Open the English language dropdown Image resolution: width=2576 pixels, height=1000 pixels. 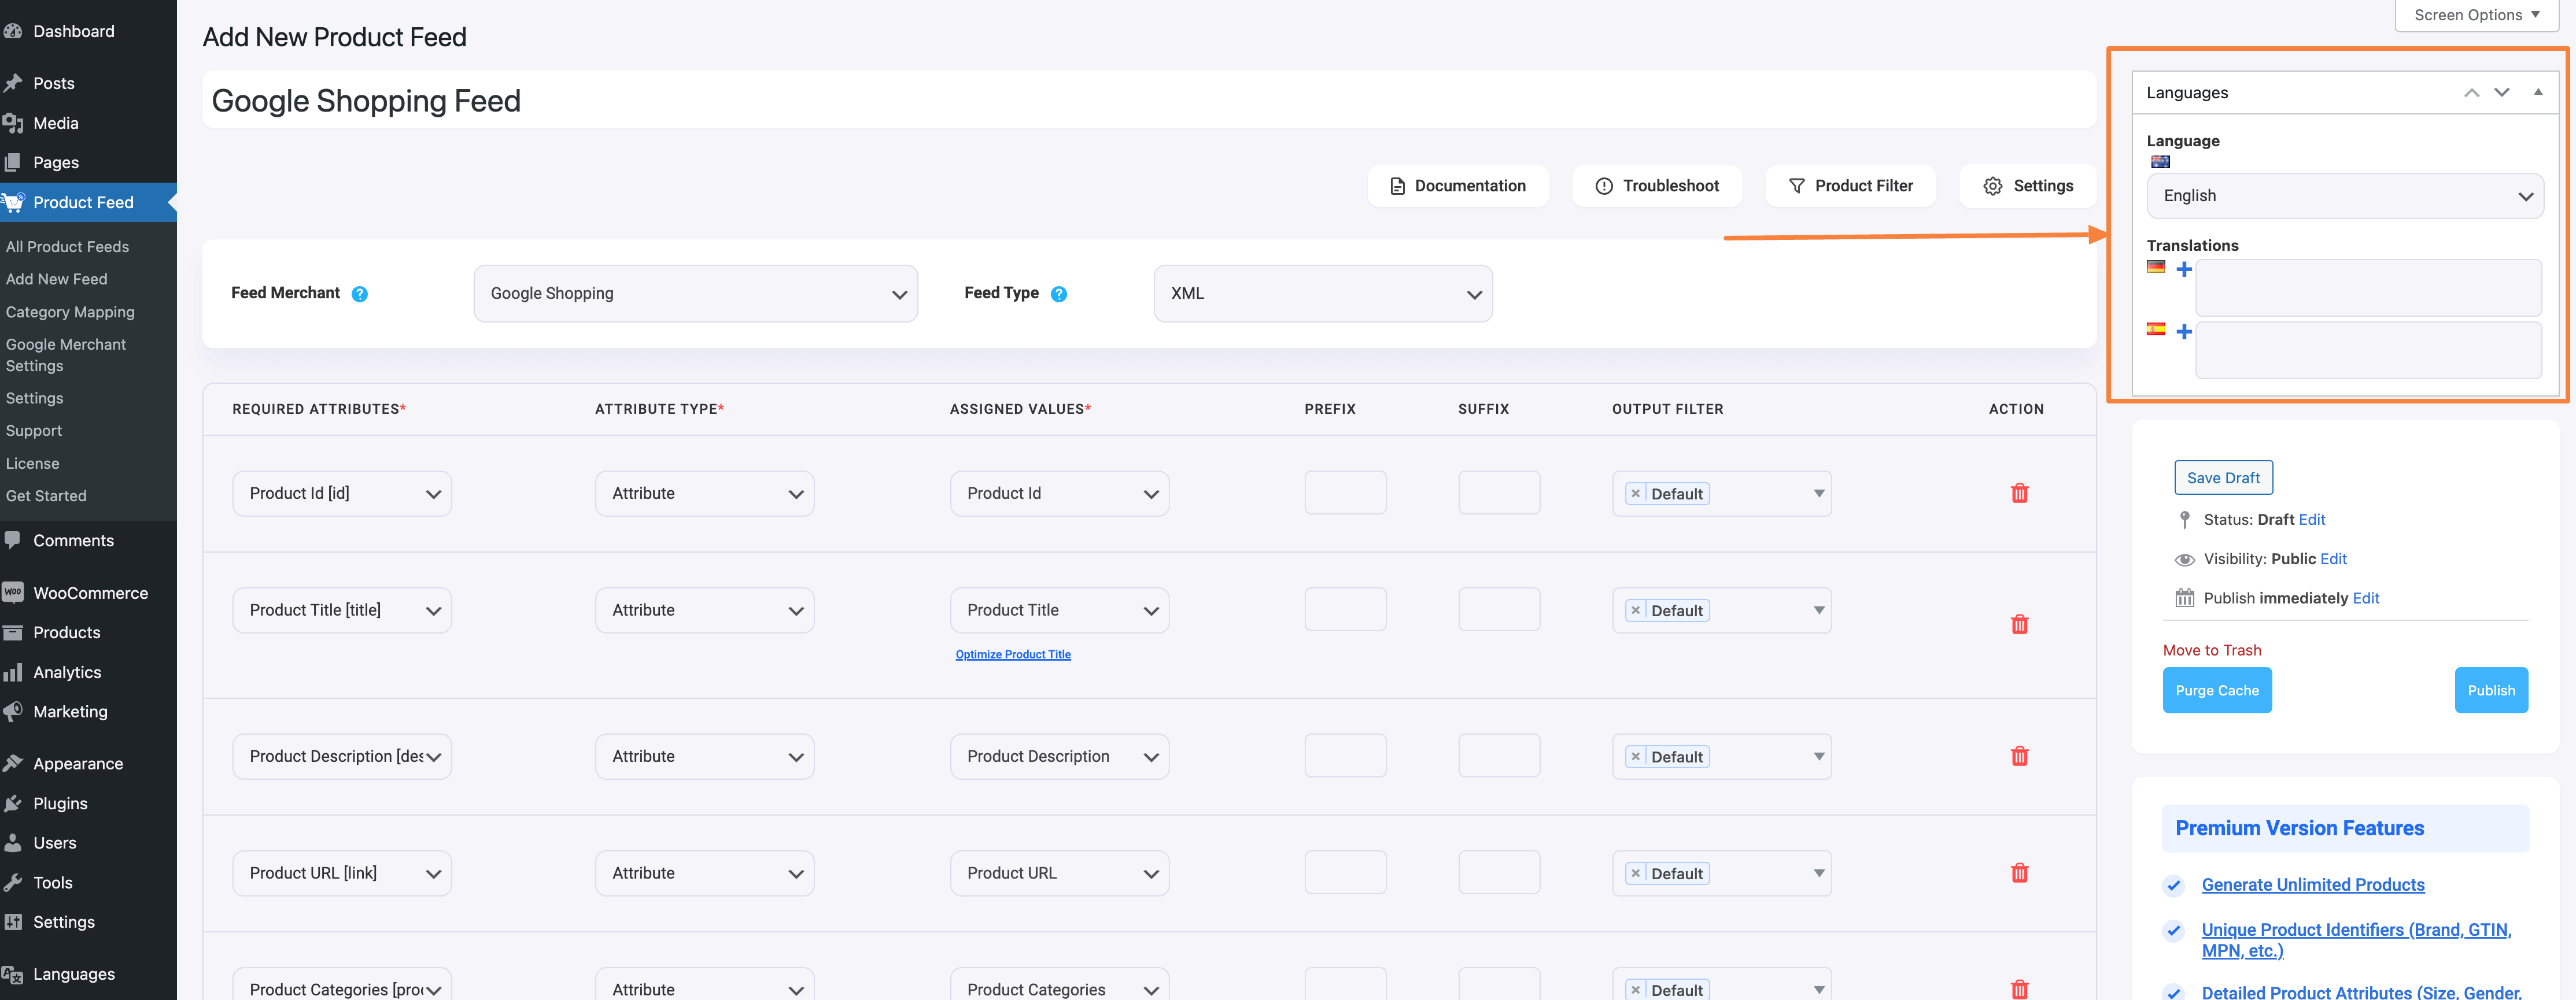point(2344,196)
